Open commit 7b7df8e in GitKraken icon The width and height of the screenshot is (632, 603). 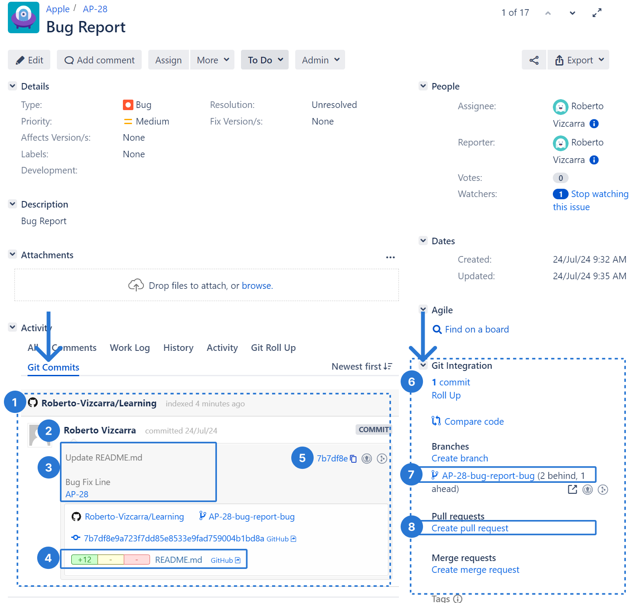pyautogui.click(x=367, y=458)
